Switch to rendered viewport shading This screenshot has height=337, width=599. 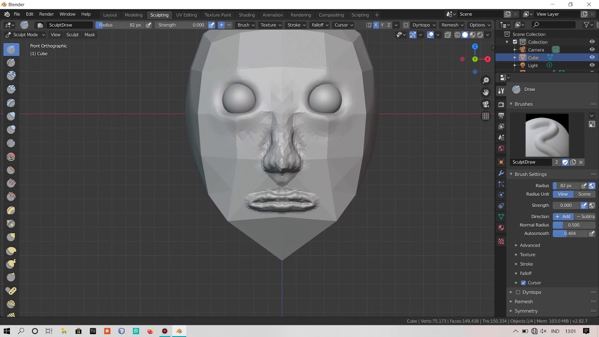coord(480,35)
